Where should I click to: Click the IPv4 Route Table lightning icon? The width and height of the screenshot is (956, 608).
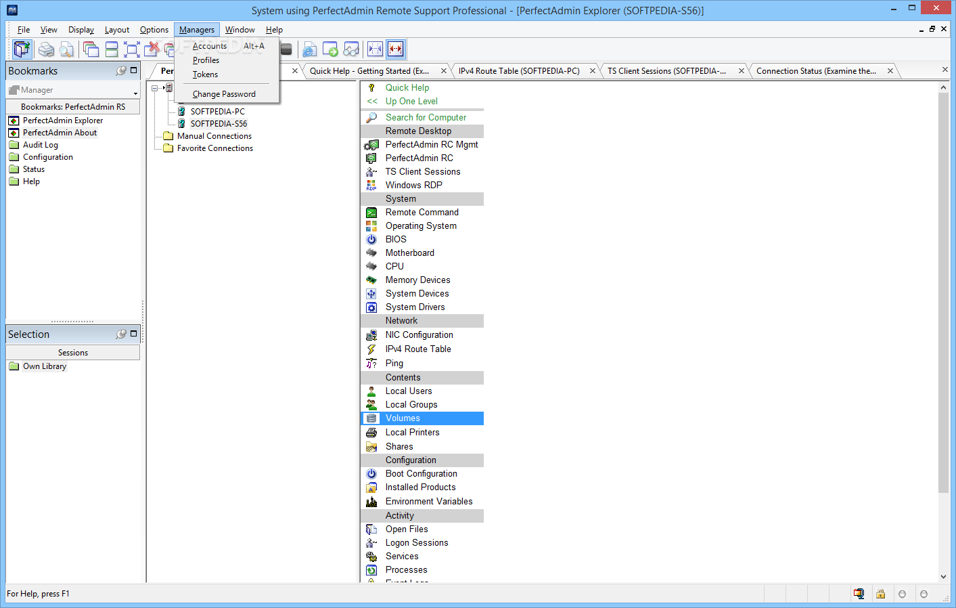click(x=371, y=349)
